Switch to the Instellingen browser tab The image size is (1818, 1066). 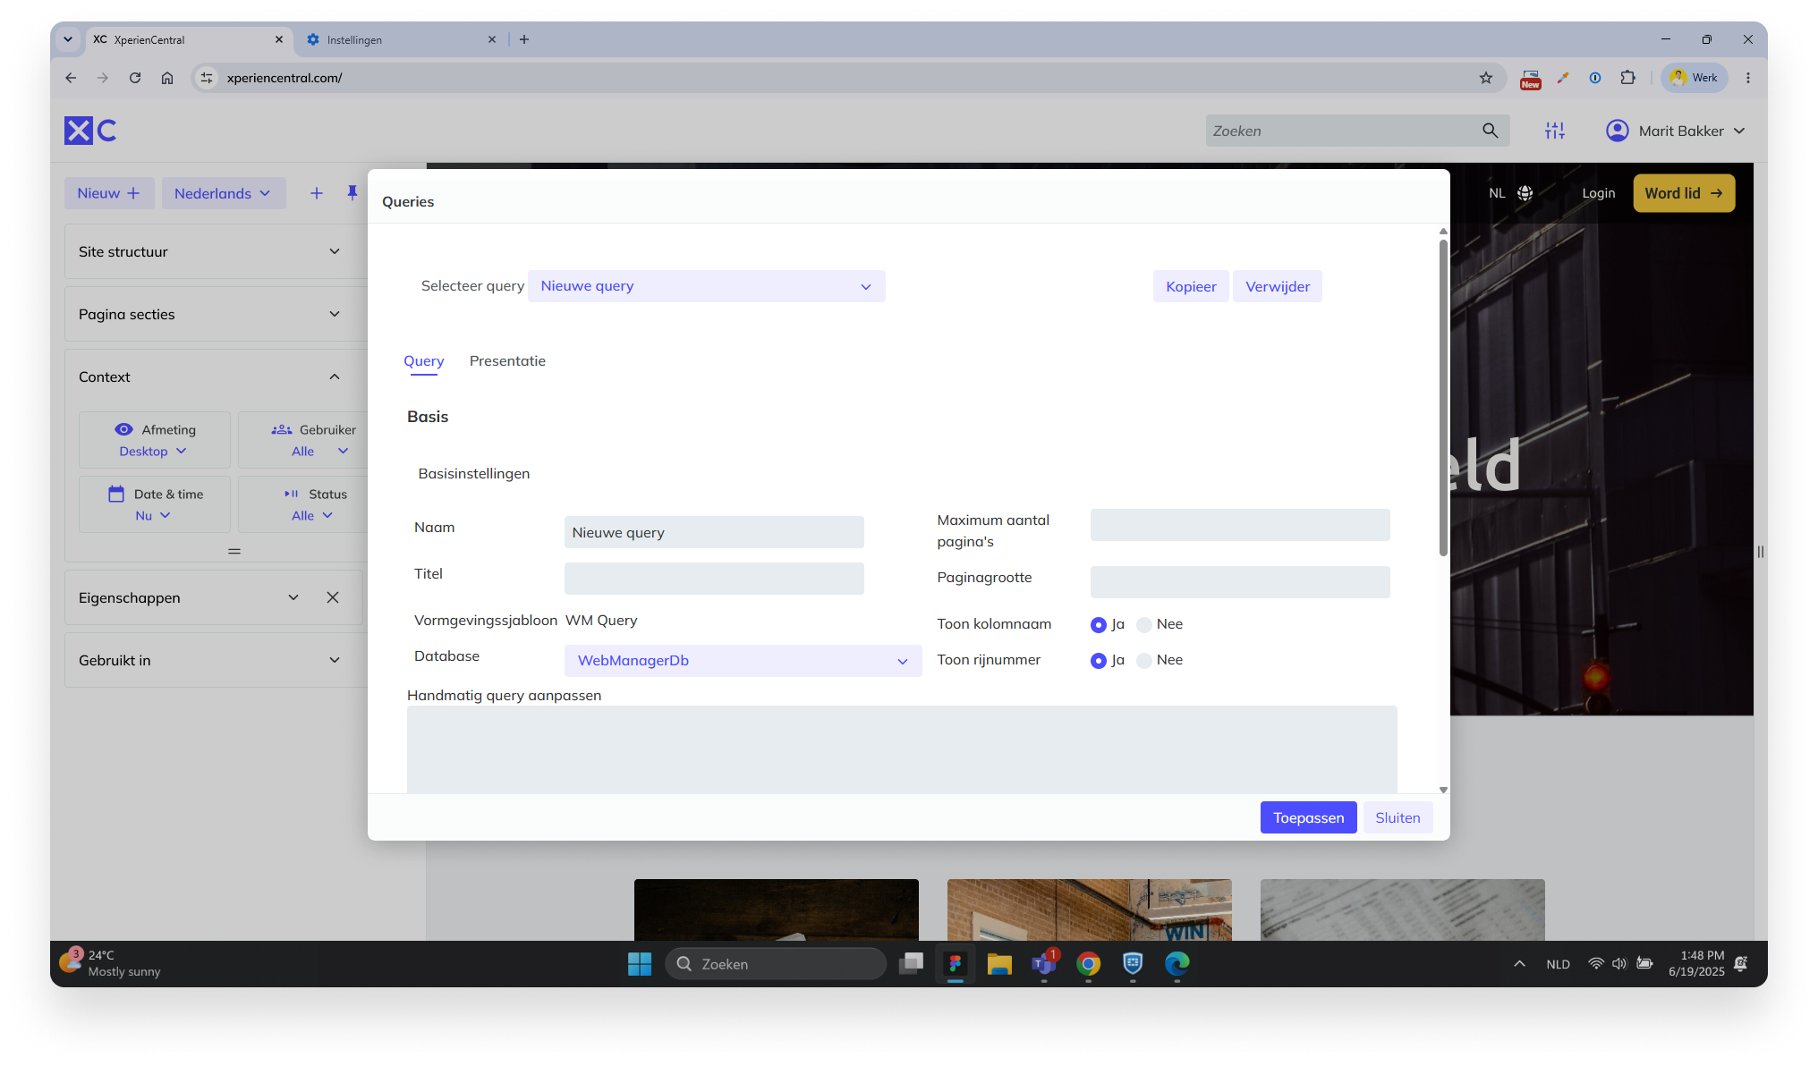tap(402, 39)
